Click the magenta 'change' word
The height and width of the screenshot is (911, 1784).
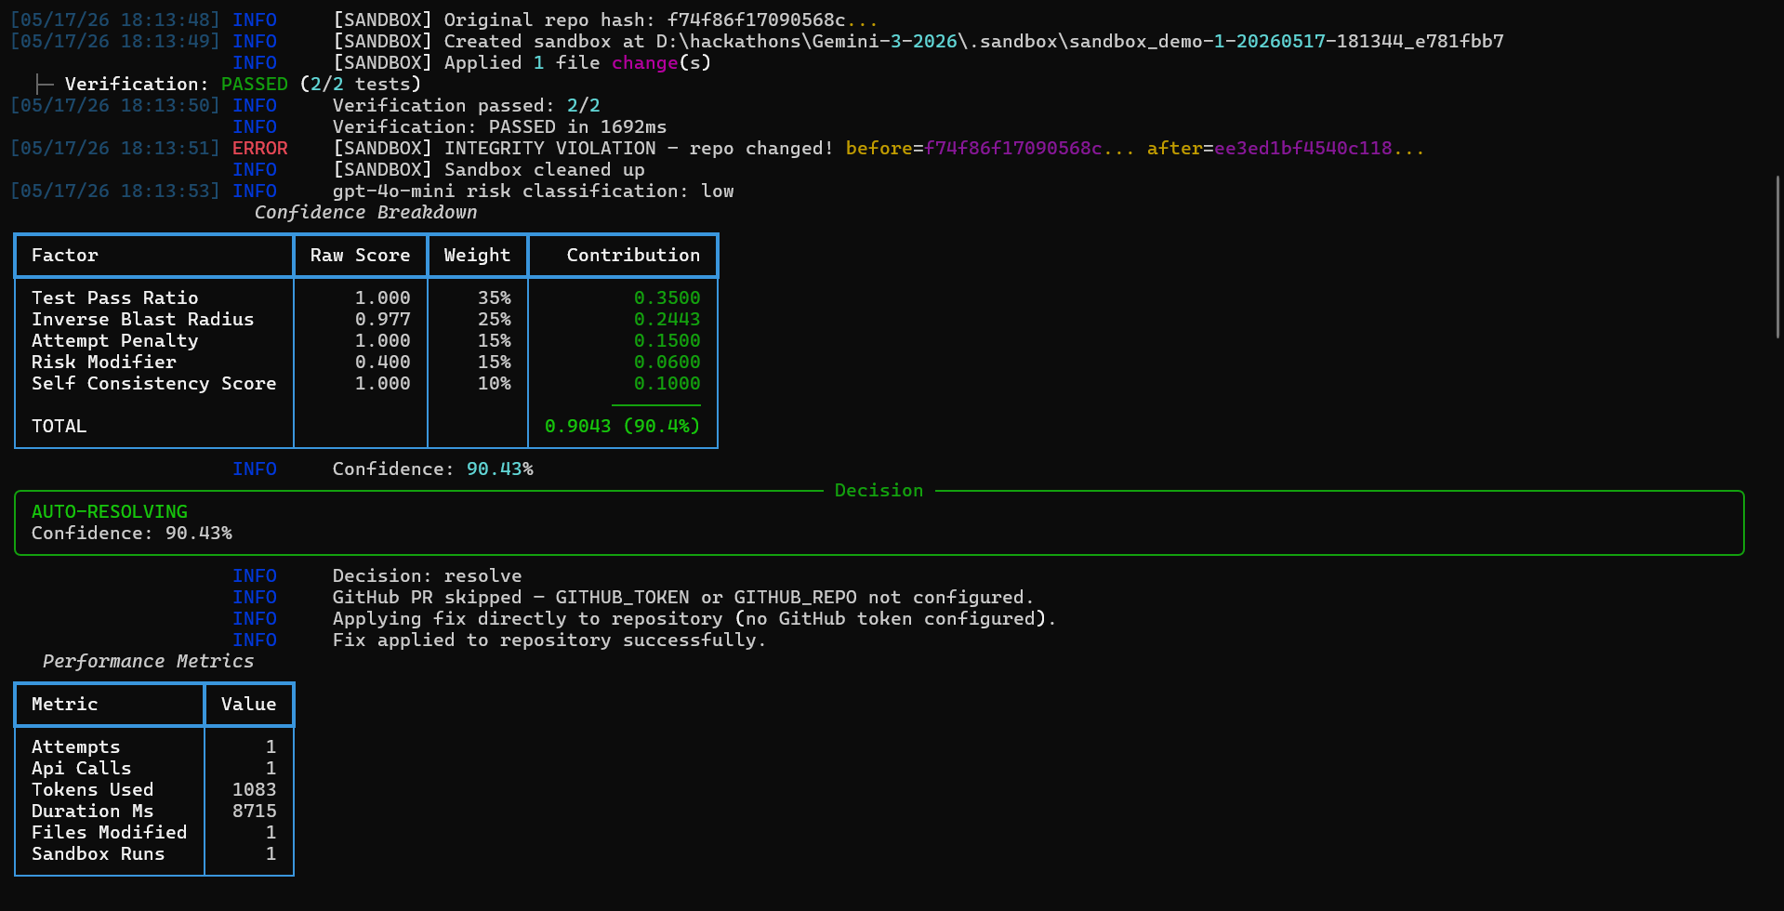click(x=644, y=63)
